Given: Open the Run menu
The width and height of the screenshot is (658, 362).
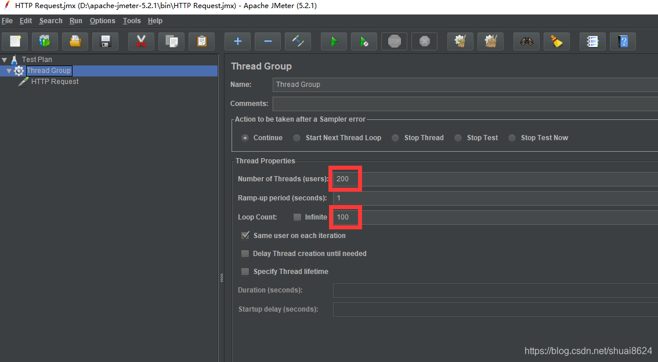Looking at the screenshot, I should (76, 20).
